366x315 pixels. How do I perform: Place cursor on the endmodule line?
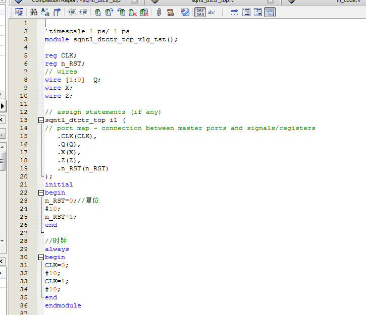(63, 305)
